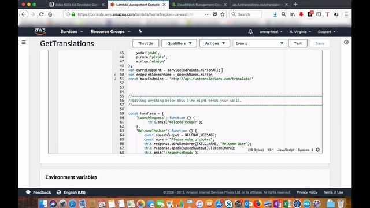Click the GetTranslations function title
Viewport: 370px width, 208px height.
[x=67, y=44]
